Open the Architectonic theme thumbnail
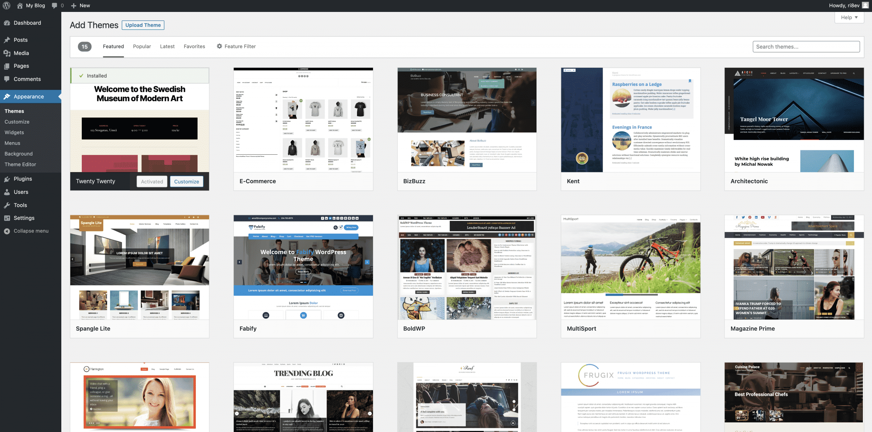The height and width of the screenshot is (432, 872). (x=794, y=120)
